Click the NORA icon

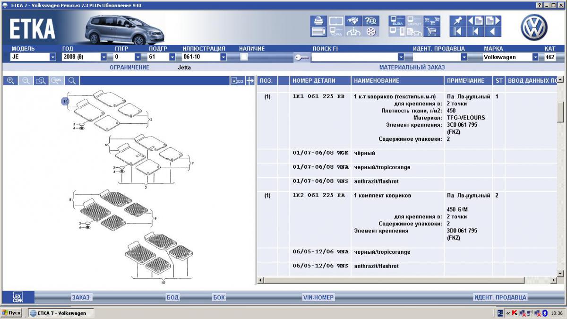click(336, 32)
